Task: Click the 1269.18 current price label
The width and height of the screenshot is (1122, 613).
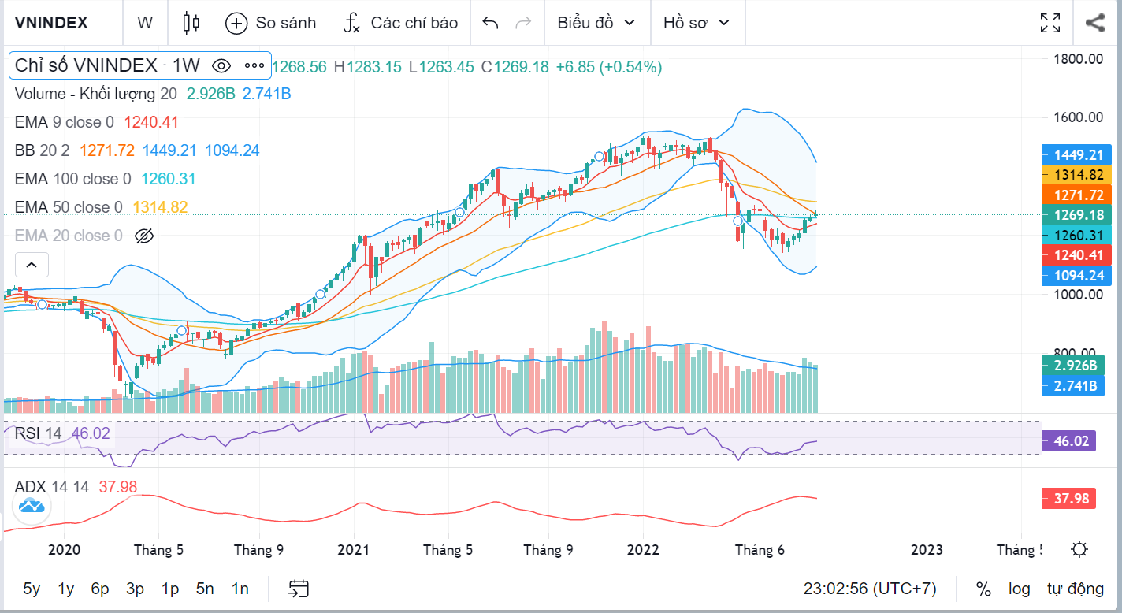Action: (1076, 215)
